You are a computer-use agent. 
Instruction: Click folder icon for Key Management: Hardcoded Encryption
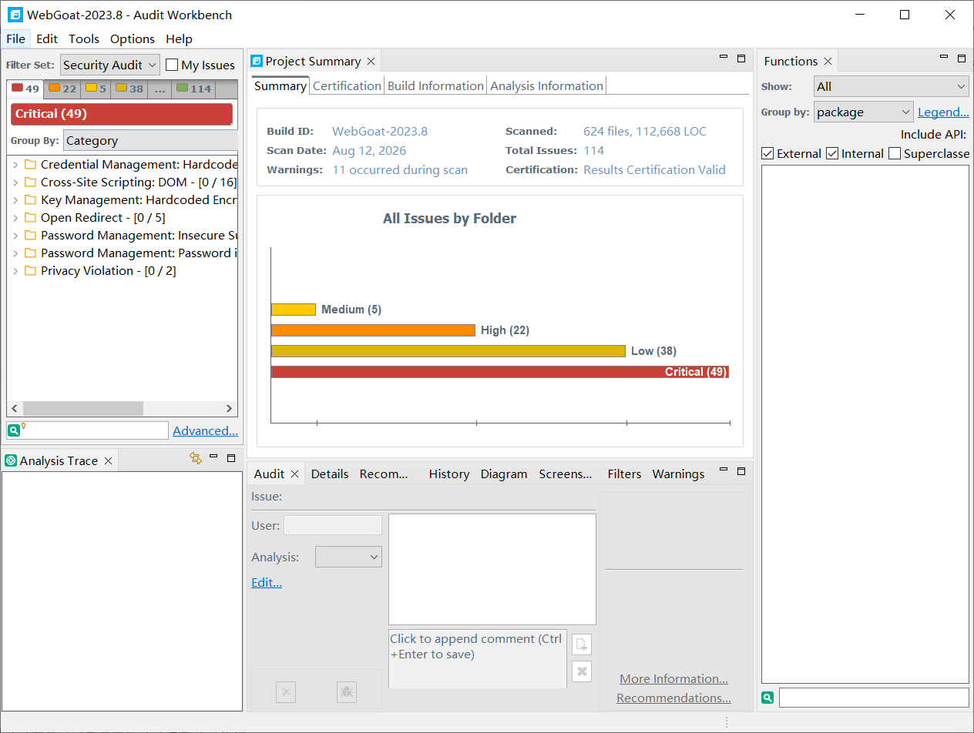(x=30, y=200)
